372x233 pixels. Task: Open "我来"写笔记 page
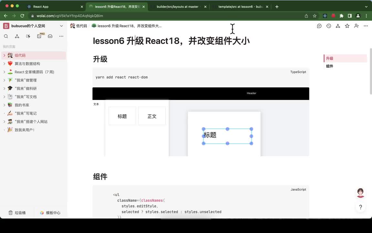coord(26,113)
